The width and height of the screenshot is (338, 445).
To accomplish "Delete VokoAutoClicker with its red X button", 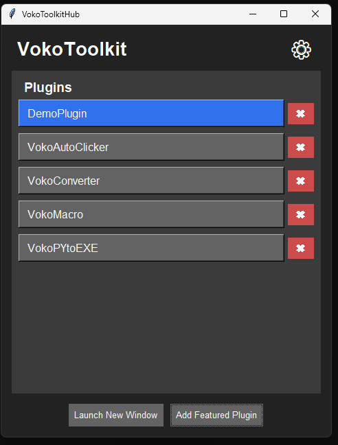I will (x=301, y=147).
